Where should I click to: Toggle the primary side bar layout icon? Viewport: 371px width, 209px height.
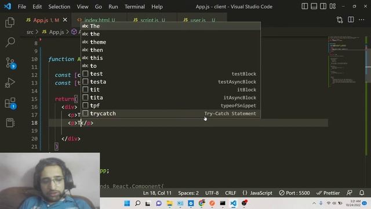click(x=305, y=6)
